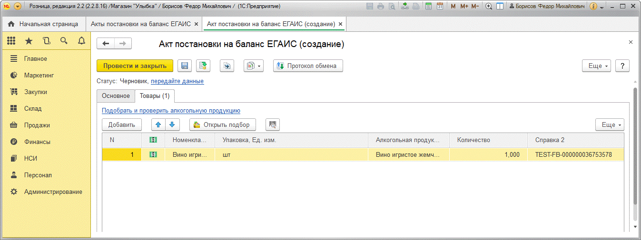Open the top Еще dropdown
This screenshot has height=240, width=641.
[x=597, y=66]
